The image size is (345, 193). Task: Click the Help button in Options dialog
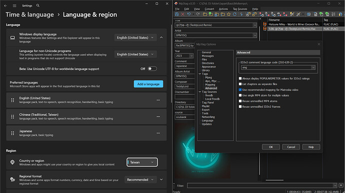[311, 147]
